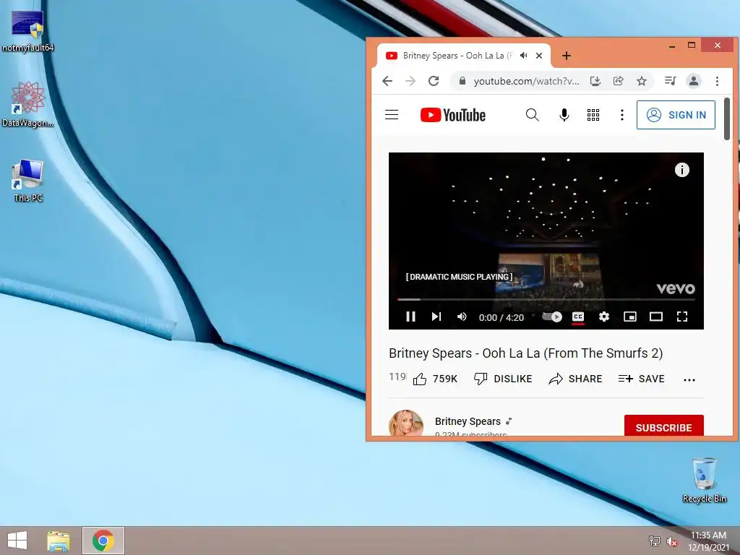Select DataWagon desktop shortcut
This screenshot has height=555, width=740.
(x=28, y=105)
